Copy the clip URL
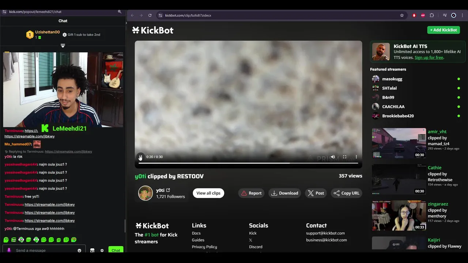This screenshot has width=468, height=263. 346,193
